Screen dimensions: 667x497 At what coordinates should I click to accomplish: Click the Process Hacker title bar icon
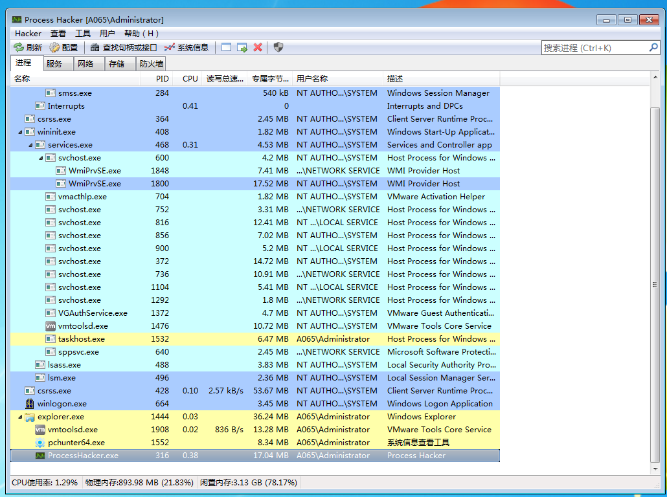pos(17,19)
